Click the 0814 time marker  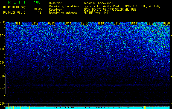[68, 23]
